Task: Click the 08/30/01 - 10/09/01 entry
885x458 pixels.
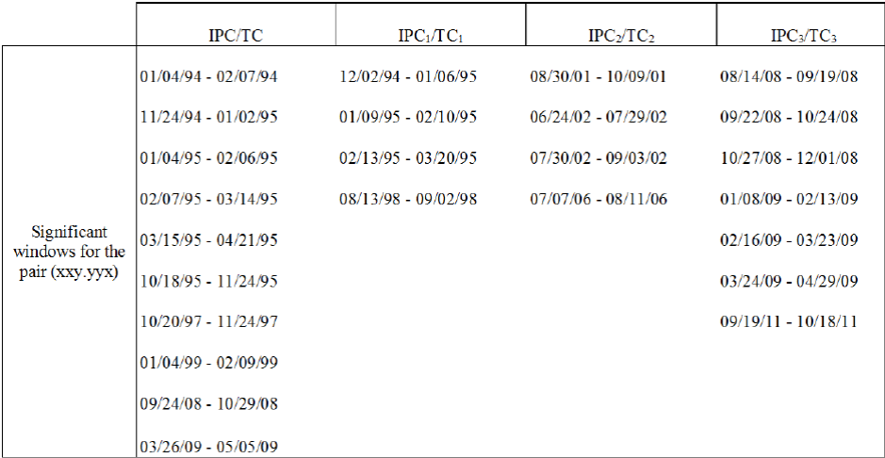Action: click(598, 76)
